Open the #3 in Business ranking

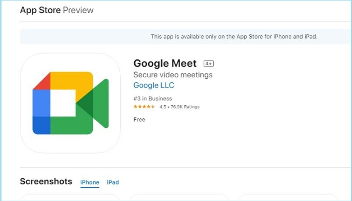[153, 98]
